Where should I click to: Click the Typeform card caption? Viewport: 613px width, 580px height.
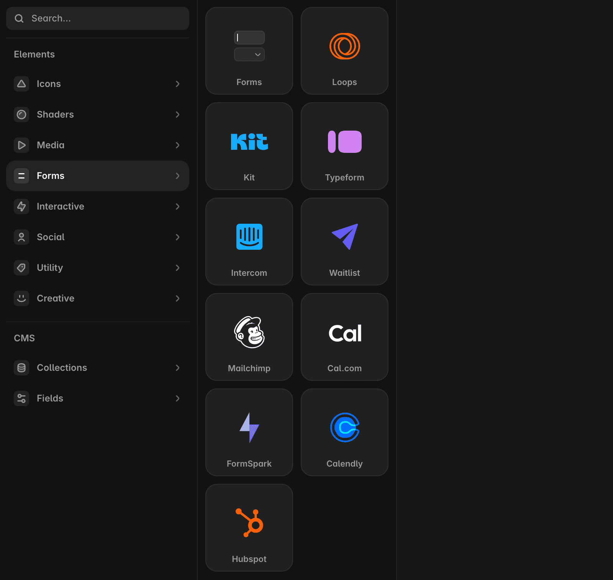pos(344,178)
